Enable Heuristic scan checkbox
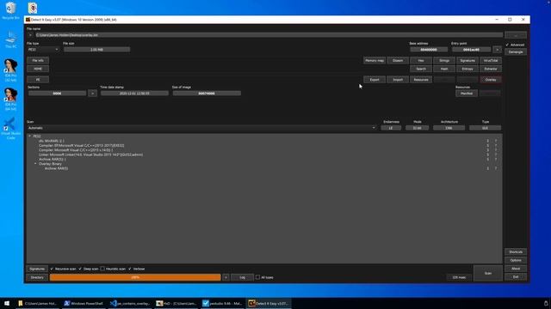Image resolution: width=551 pixels, height=309 pixels. [x=113, y=269]
